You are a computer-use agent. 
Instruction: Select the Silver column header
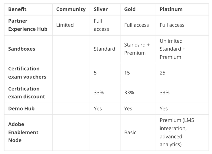101,9
